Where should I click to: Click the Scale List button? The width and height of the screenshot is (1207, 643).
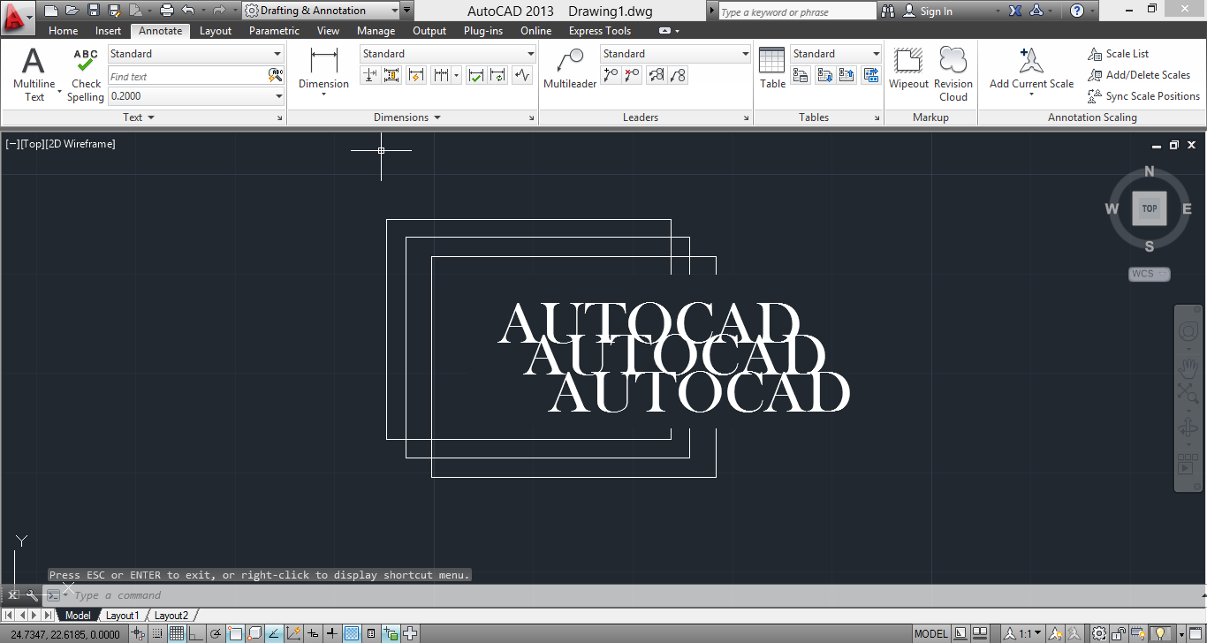pos(1118,54)
